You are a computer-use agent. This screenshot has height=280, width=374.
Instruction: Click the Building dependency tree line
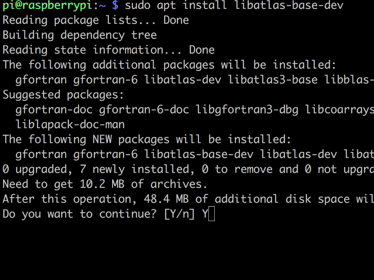[x=80, y=35]
